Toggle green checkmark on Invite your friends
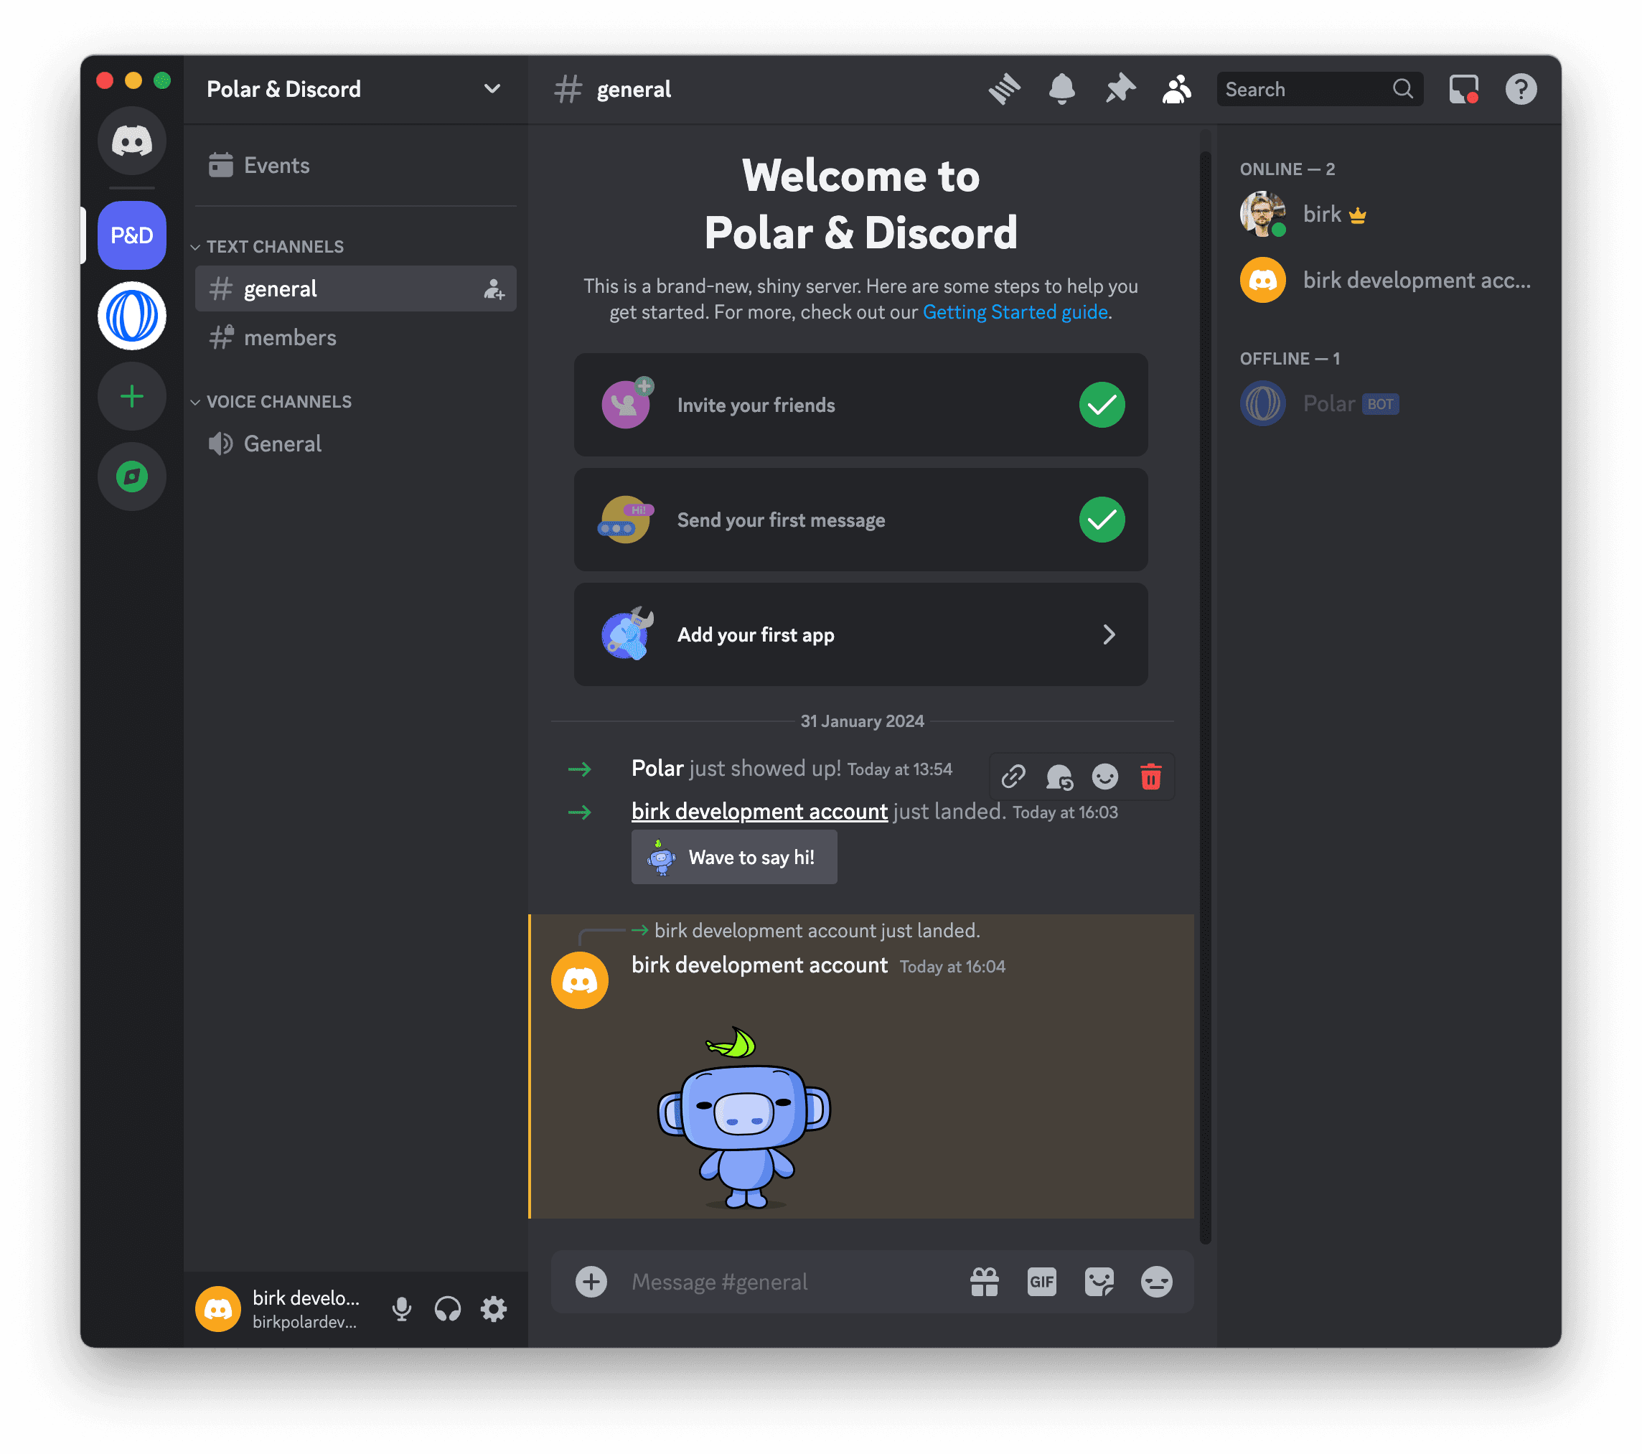The width and height of the screenshot is (1642, 1454). pyautogui.click(x=1102, y=405)
